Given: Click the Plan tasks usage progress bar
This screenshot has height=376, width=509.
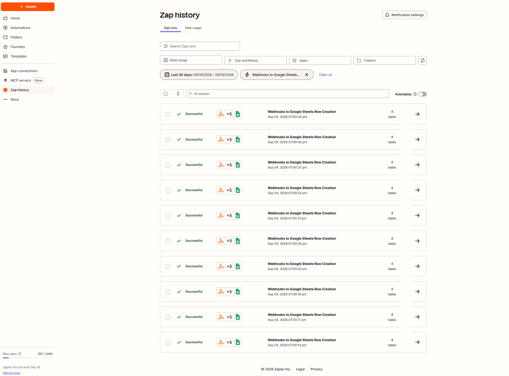Looking at the screenshot, I should coord(28,358).
